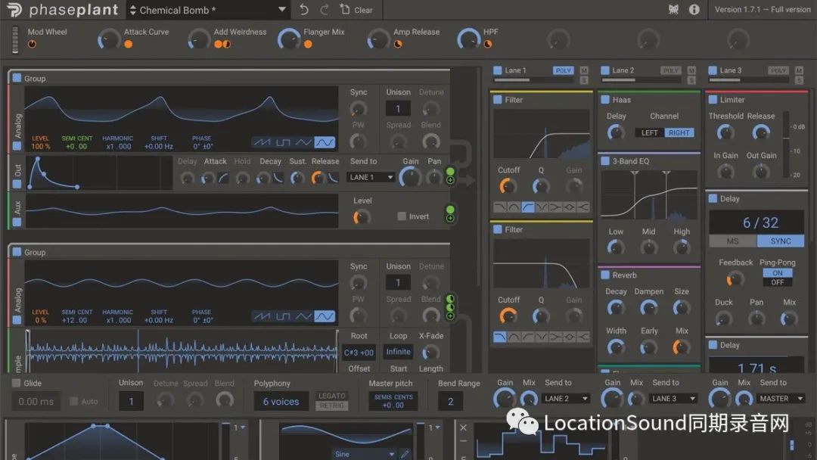Select square waveform in first Analog oscillator
The height and width of the screenshot is (460, 817).
(x=284, y=142)
